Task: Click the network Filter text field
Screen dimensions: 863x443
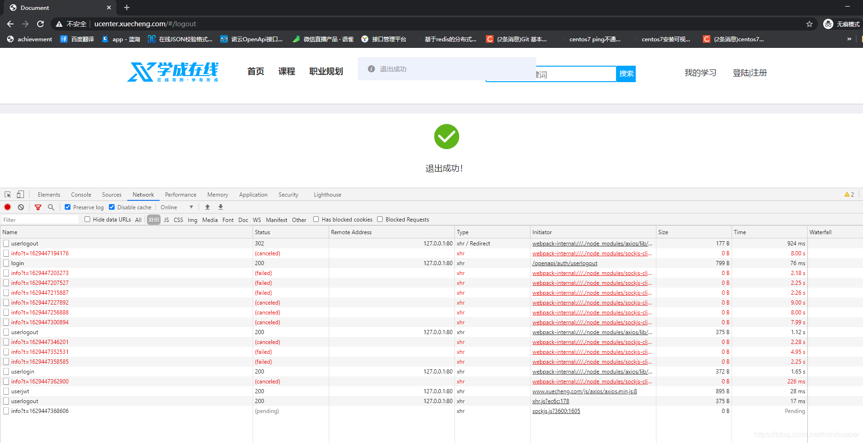Action: [x=40, y=220]
